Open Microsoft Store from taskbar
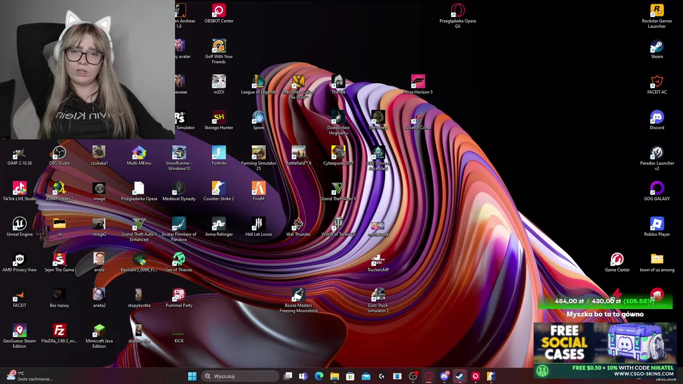The width and height of the screenshot is (683, 384). click(350, 376)
